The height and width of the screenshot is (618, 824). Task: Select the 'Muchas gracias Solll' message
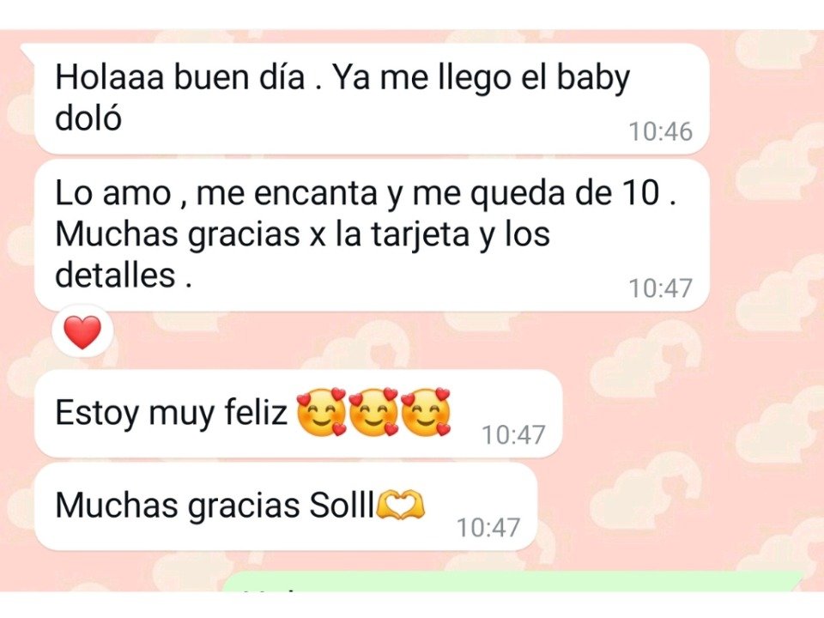[285, 506]
